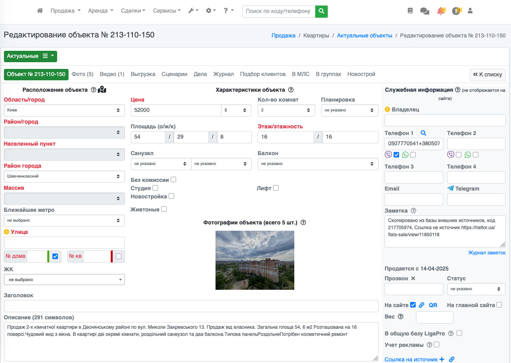Screen dimensions: 511x363
Task: Open the Кол-во комнат dropdown
Action: click(286, 110)
